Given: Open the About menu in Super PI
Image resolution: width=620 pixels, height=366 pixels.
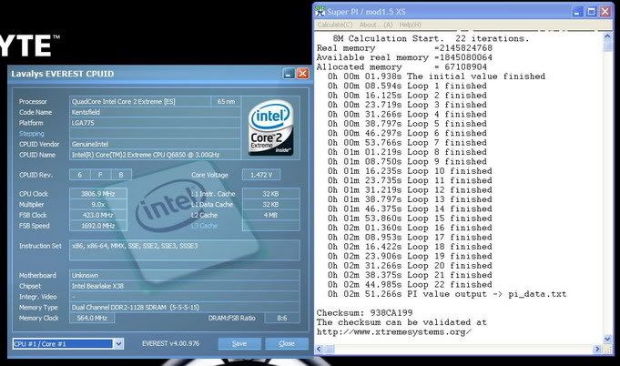Looking at the screenshot, I should 376,25.
